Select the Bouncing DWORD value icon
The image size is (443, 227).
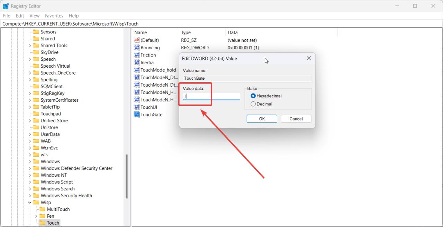coord(137,48)
